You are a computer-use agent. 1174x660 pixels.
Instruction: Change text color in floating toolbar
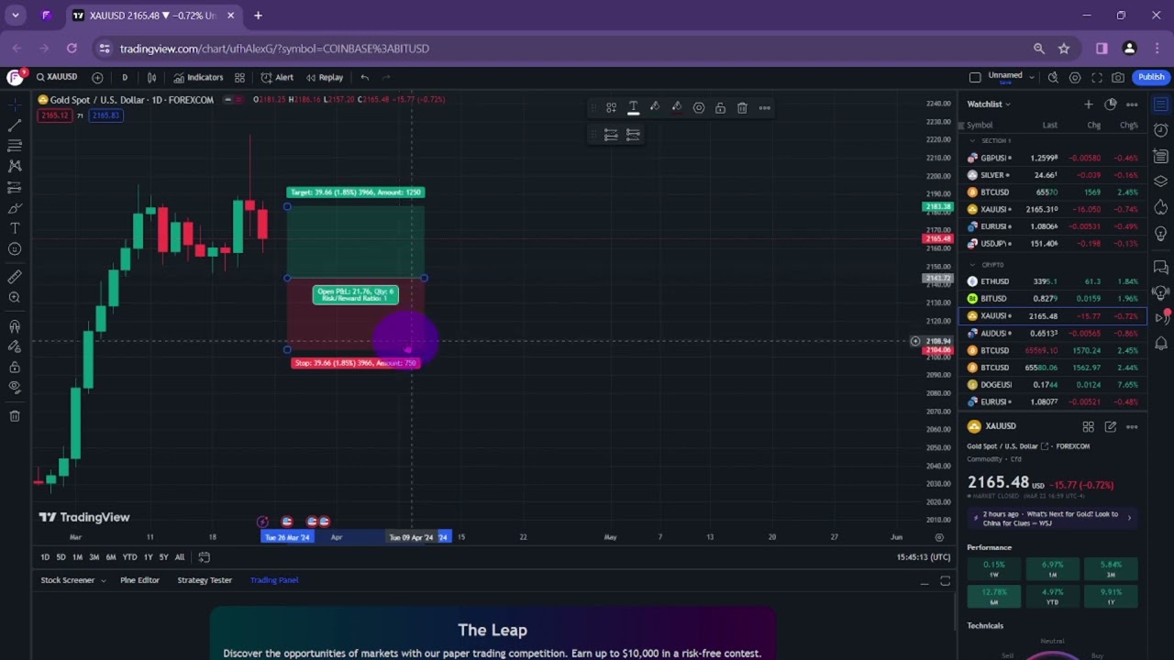[x=633, y=108]
